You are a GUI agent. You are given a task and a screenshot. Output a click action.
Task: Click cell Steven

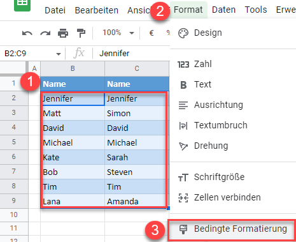(137, 172)
